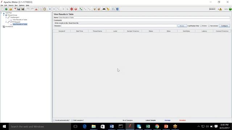Collapse the Test Plan tree node
This screenshot has height=130, width=232.
pyautogui.click(x=1, y=13)
